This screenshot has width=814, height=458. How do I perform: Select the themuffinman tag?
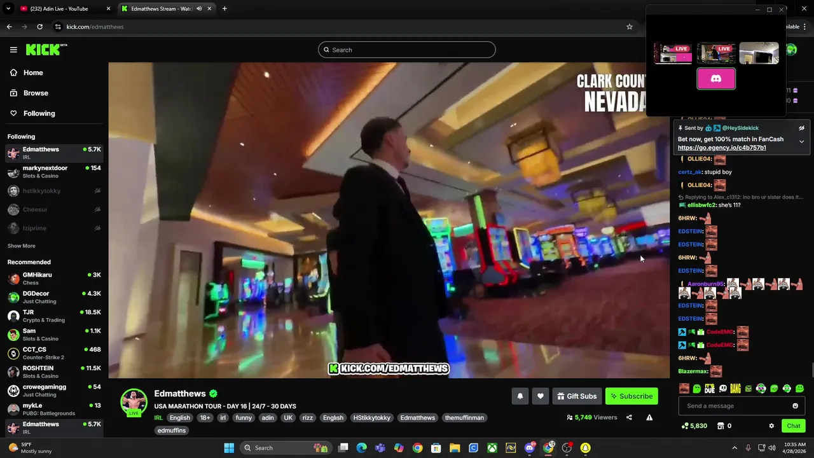[464, 418]
